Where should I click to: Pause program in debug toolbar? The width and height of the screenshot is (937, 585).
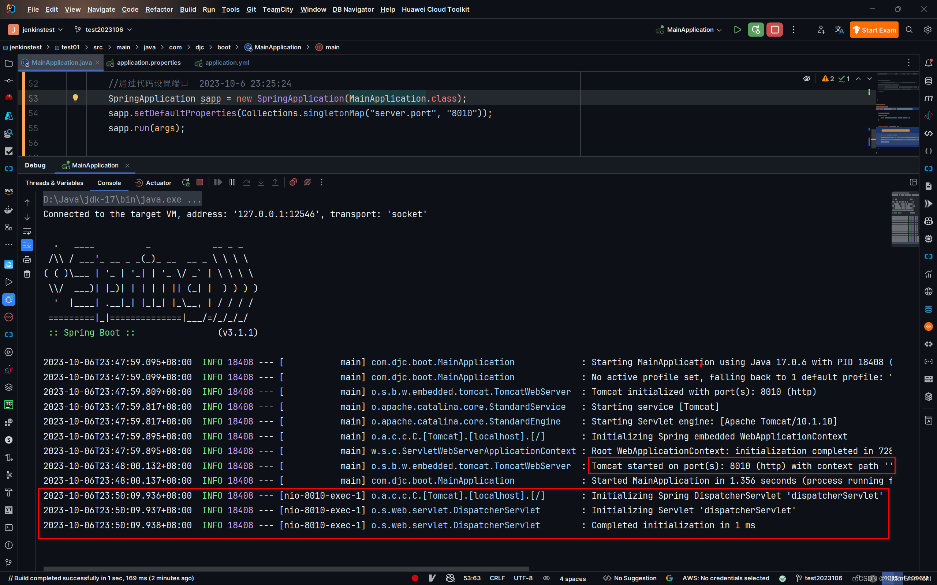pos(232,182)
